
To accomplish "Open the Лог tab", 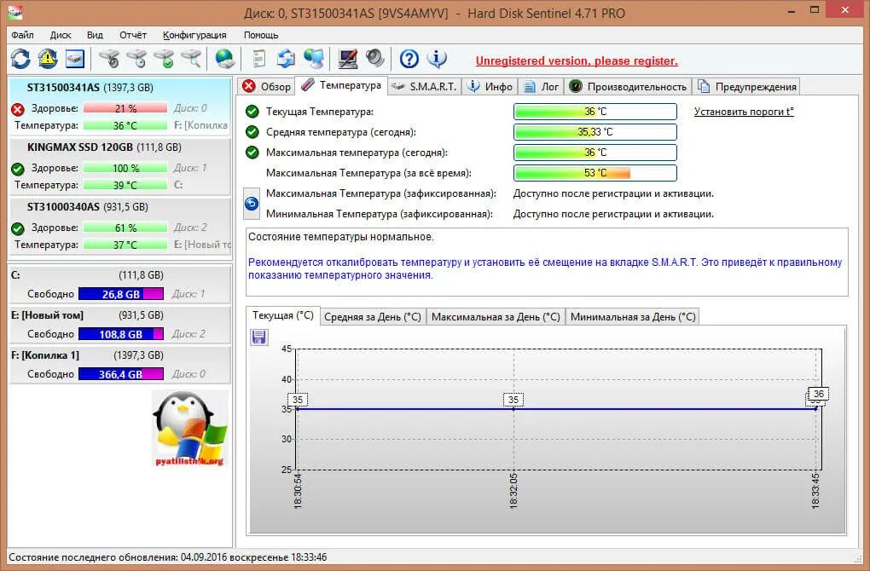I will click(542, 86).
